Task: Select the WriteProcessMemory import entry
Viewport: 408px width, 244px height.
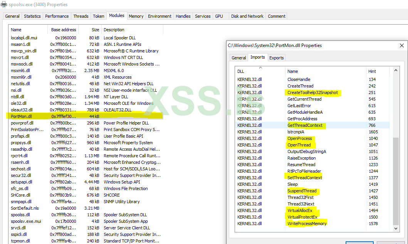Action: click(x=307, y=224)
